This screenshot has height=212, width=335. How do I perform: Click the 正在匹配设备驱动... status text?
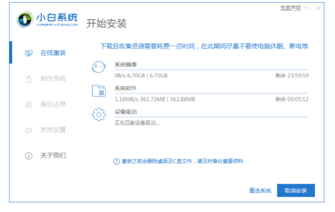pyautogui.click(x=137, y=123)
